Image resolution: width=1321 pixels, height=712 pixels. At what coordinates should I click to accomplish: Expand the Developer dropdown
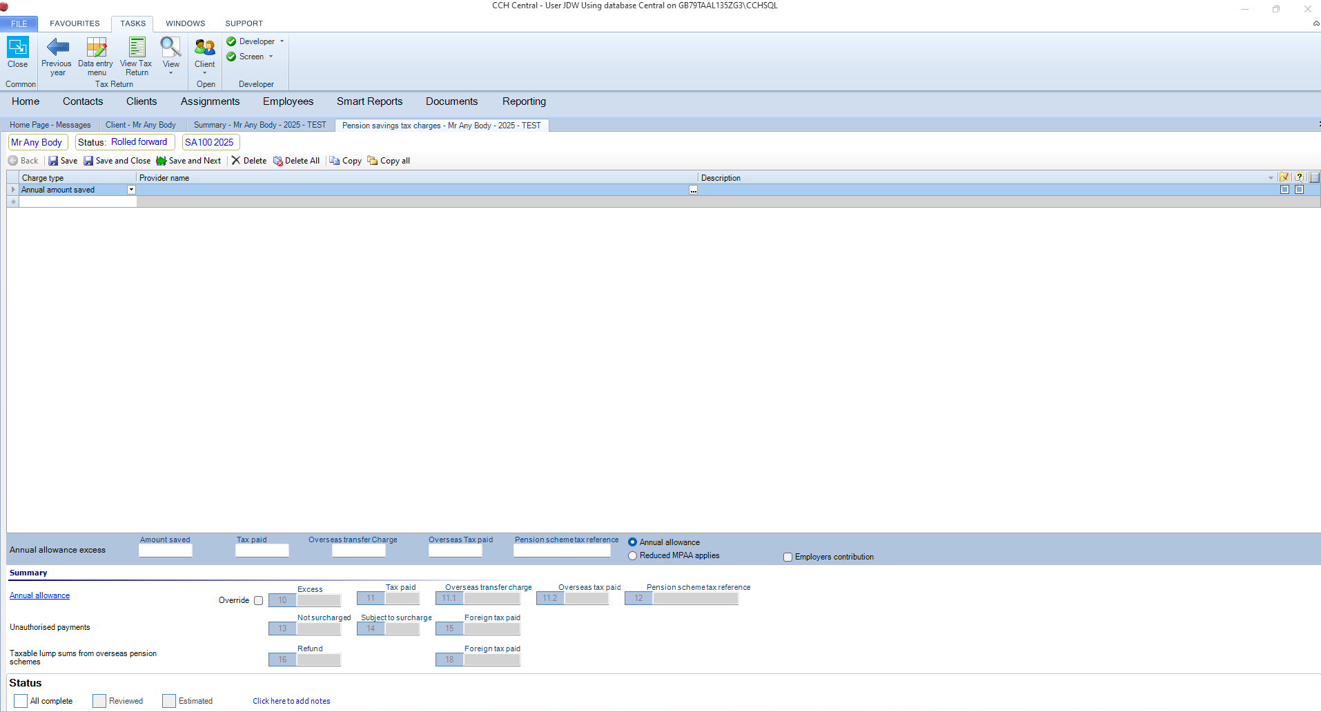click(282, 41)
